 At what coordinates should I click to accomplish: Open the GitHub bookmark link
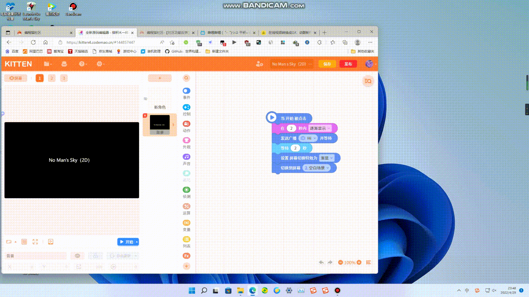point(183,51)
